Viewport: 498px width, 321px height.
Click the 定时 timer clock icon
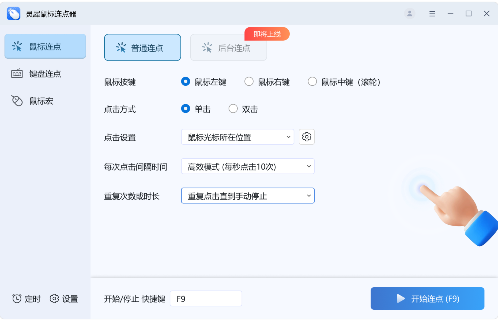click(17, 299)
